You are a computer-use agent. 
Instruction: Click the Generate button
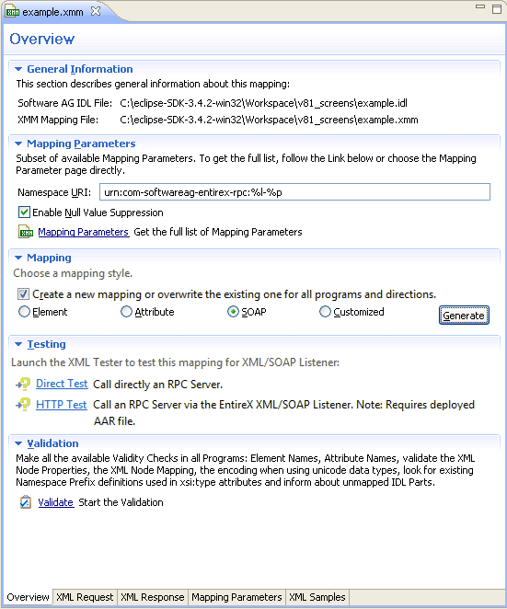(x=464, y=315)
